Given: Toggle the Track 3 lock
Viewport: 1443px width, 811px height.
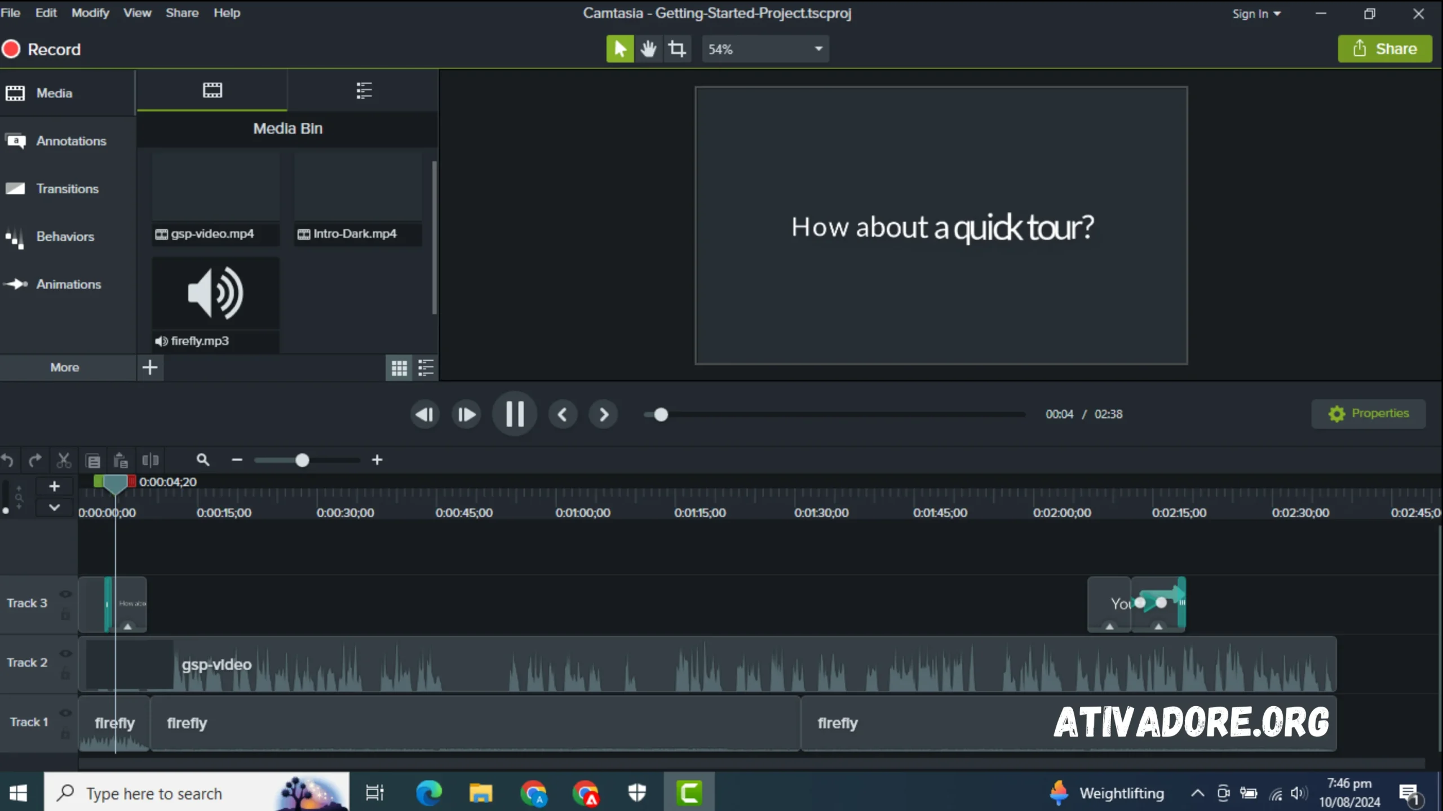Looking at the screenshot, I should tap(65, 614).
